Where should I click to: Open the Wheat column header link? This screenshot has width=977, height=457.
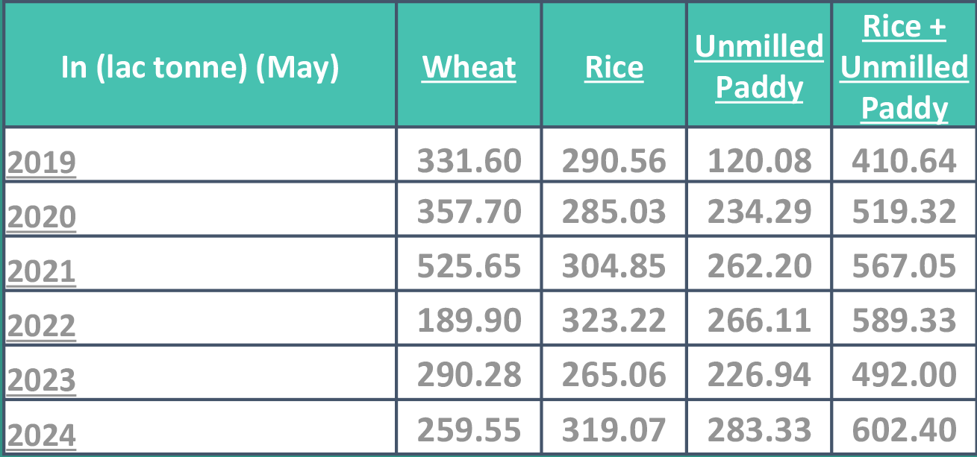pos(469,67)
